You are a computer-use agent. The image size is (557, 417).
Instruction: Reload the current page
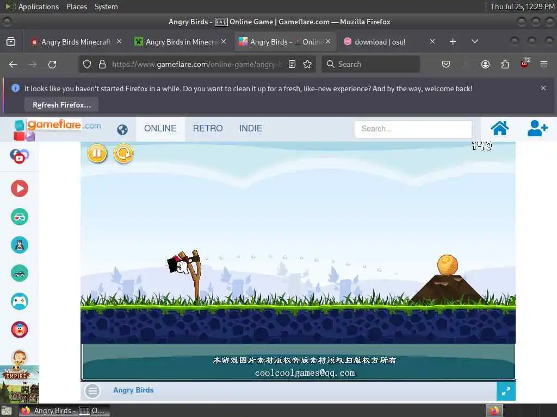pos(52,64)
